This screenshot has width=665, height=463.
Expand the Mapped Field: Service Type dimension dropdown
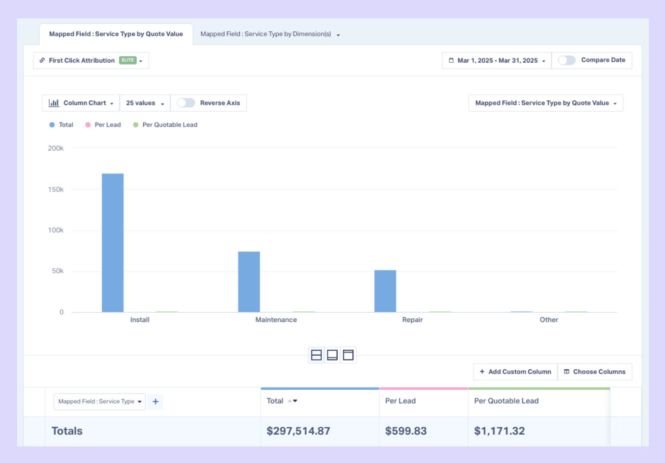click(x=100, y=402)
